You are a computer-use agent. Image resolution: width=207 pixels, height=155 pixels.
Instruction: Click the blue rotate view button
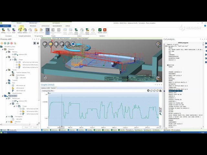pyautogui.click(x=73, y=44)
